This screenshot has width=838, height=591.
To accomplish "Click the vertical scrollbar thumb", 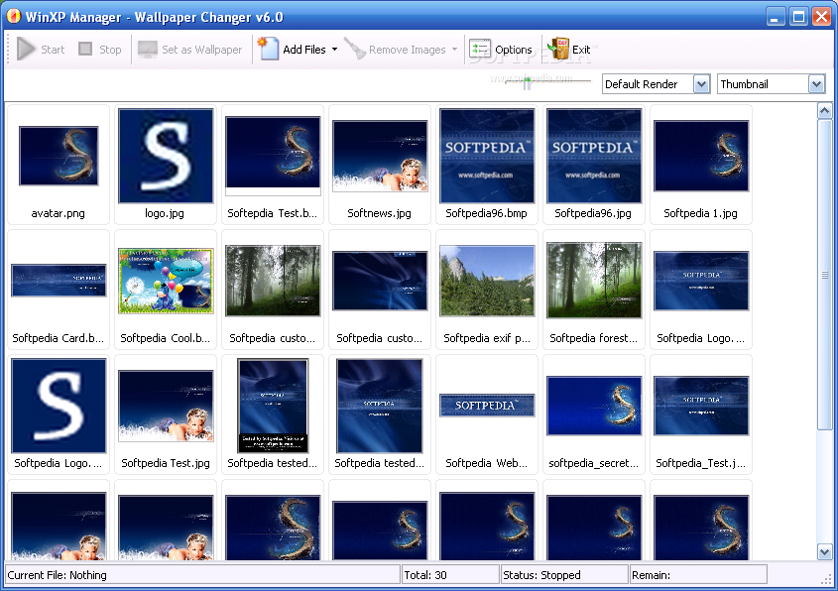I will tap(824, 274).
